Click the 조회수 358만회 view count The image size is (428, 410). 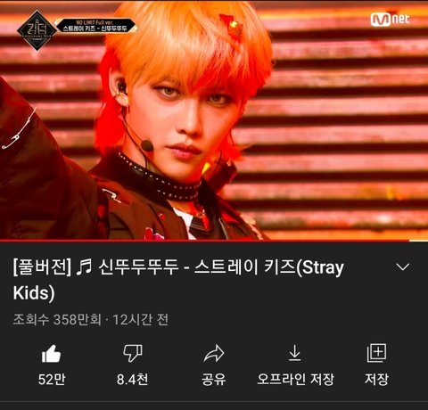(x=57, y=320)
